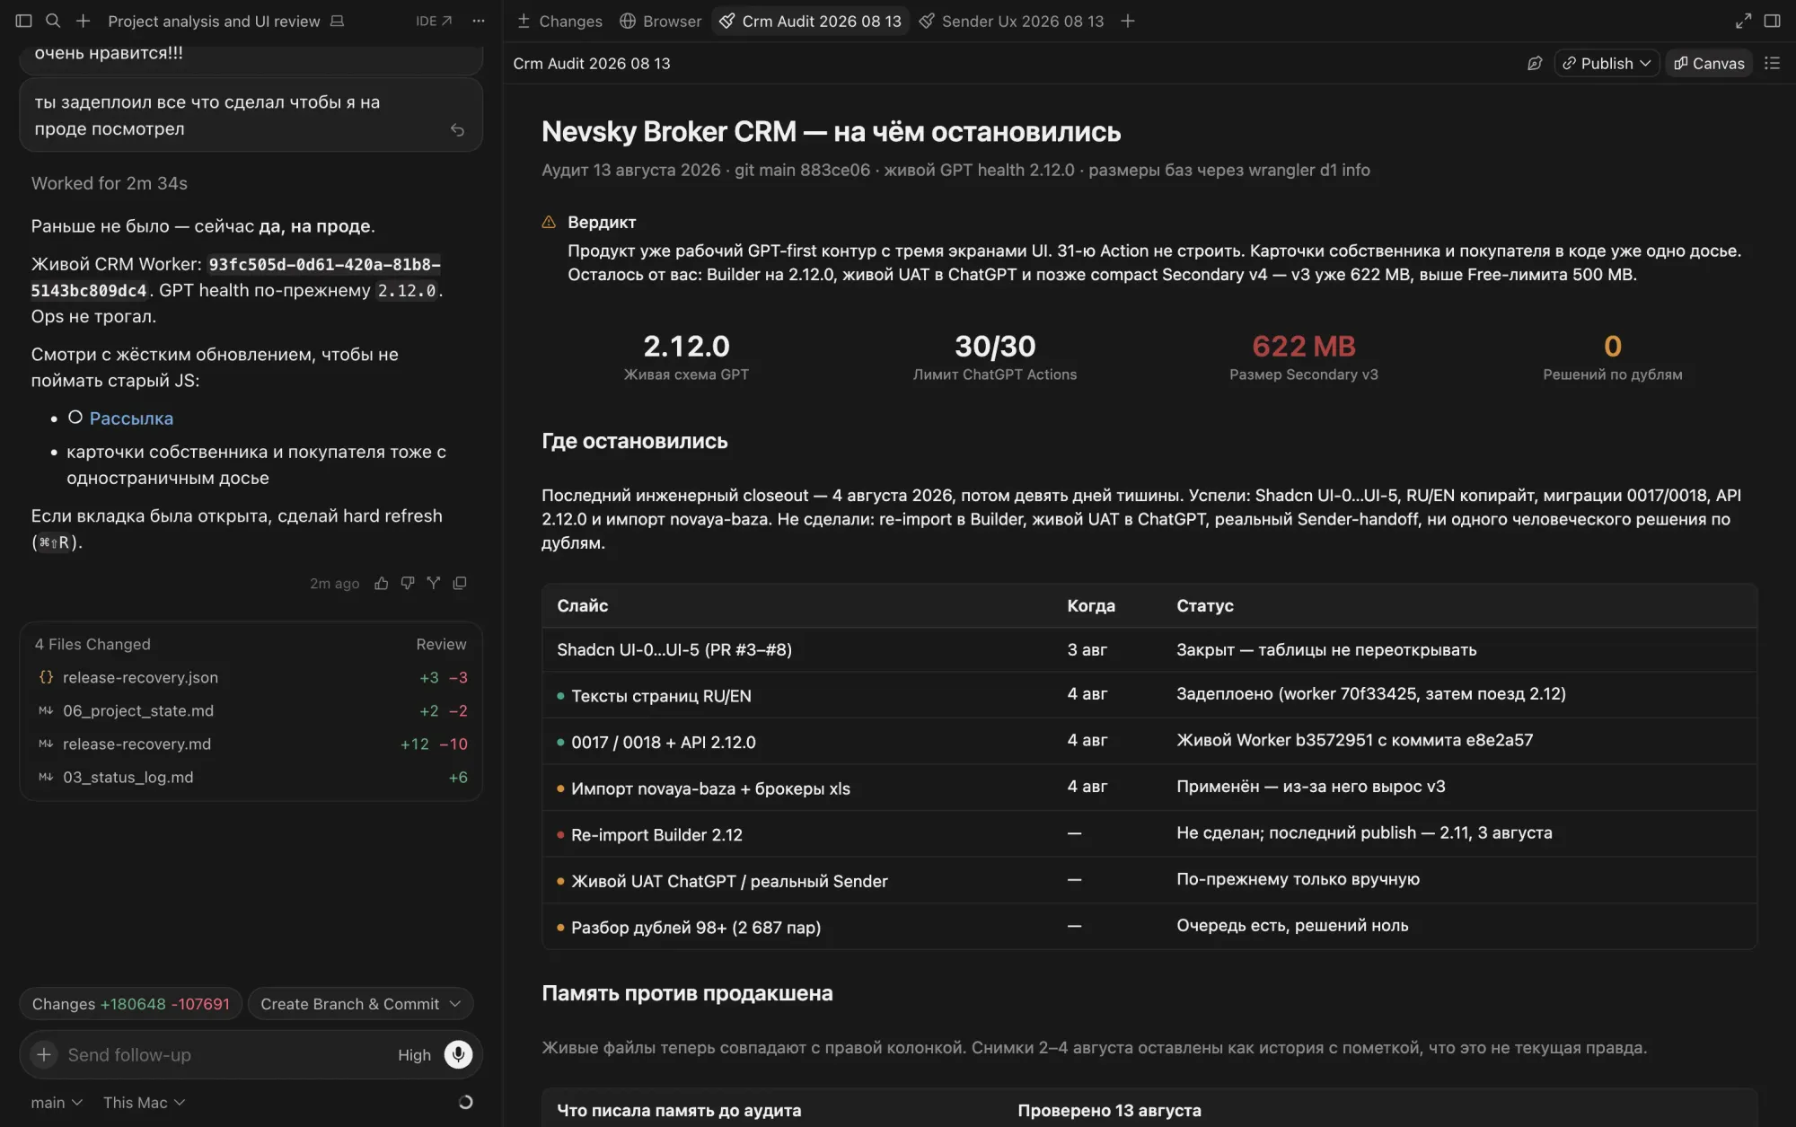Open search with the magnifier icon
Image resolution: width=1796 pixels, height=1127 pixels.
pos(53,21)
